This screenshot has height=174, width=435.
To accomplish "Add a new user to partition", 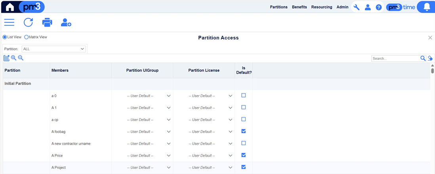I will (66, 23).
